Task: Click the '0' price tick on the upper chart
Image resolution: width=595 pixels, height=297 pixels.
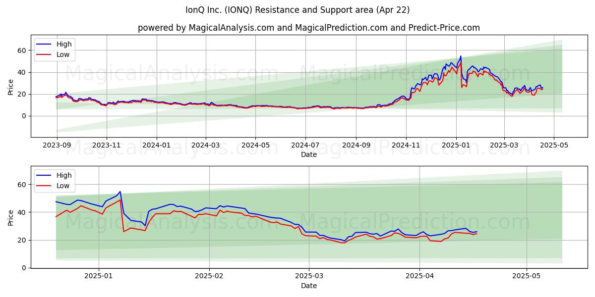Action: pos(24,116)
